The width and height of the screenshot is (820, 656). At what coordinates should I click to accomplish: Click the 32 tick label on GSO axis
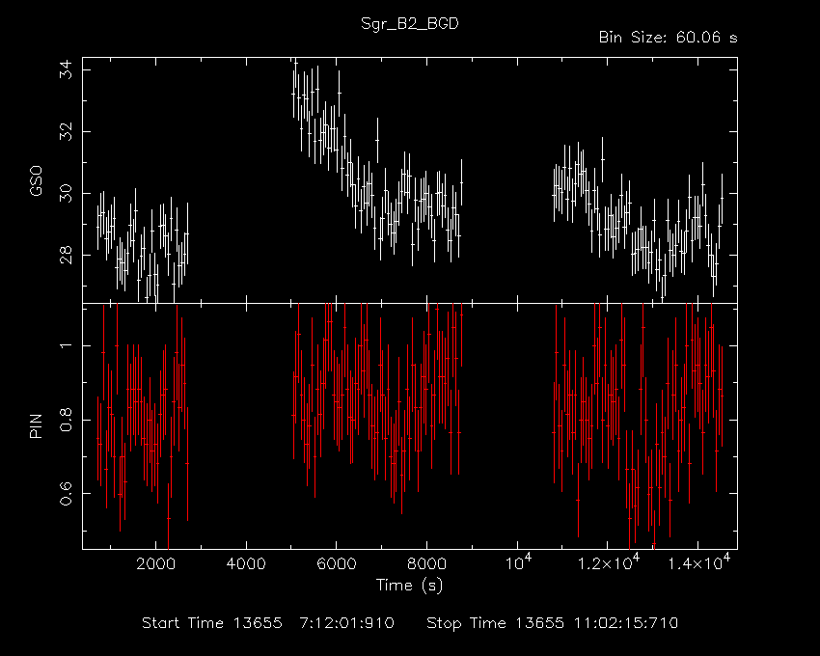click(66, 132)
